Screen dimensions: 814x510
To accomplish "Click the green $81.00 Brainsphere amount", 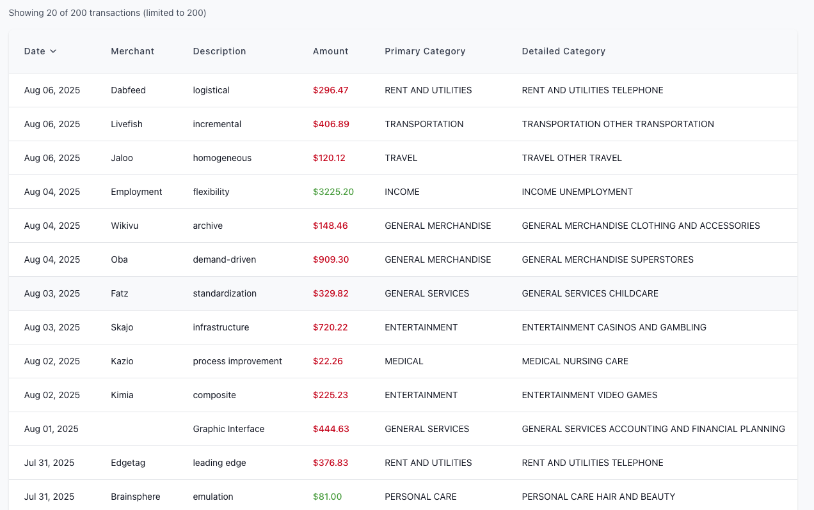I will [x=327, y=497].
